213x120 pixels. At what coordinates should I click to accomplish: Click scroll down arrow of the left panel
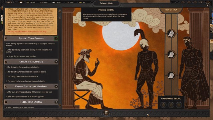[60, 105]
